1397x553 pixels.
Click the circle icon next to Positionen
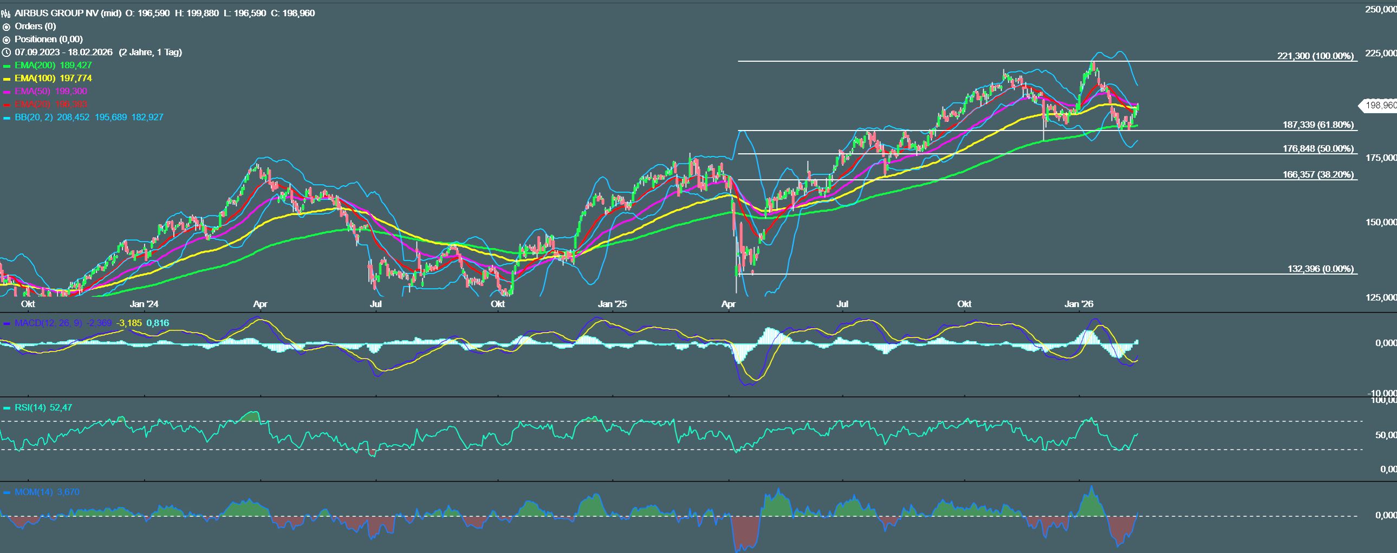(7, 40)
